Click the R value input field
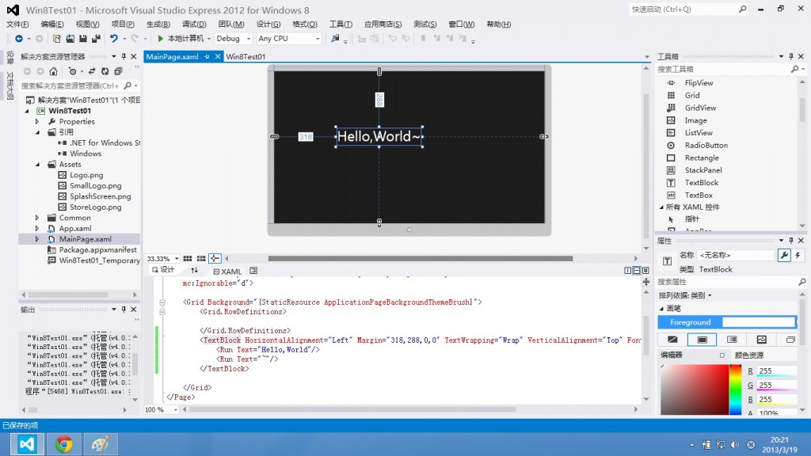811x456 pixels. point(778,370)
